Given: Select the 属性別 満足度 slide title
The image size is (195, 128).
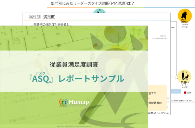Looking at the screenshot, I should 42,17.
